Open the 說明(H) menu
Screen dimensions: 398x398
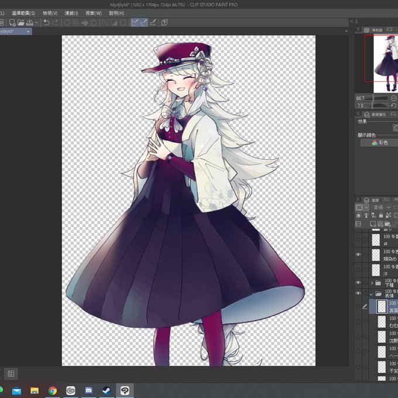tap(116, 13)
